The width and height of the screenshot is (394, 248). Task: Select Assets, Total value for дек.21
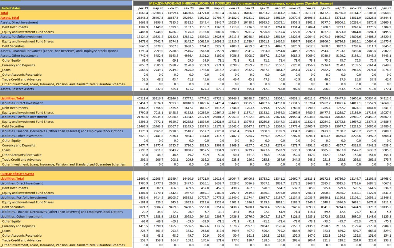point(264,18)
